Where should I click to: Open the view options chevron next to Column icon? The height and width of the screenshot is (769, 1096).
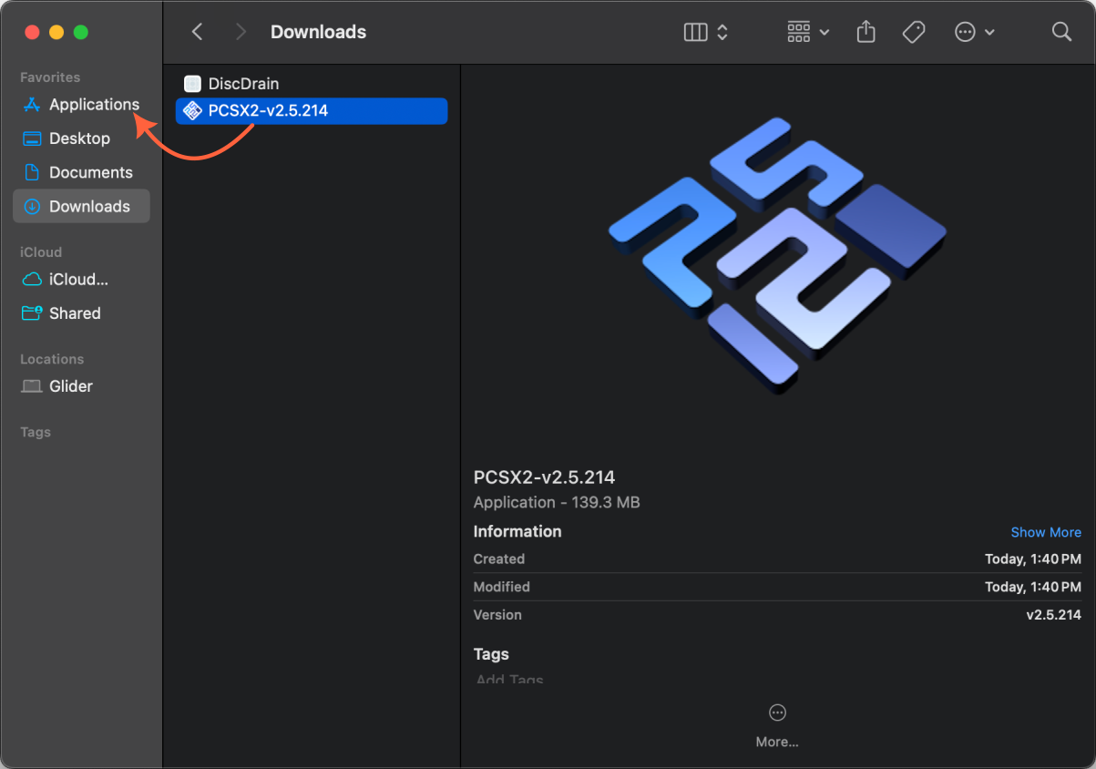pos(722,32)
